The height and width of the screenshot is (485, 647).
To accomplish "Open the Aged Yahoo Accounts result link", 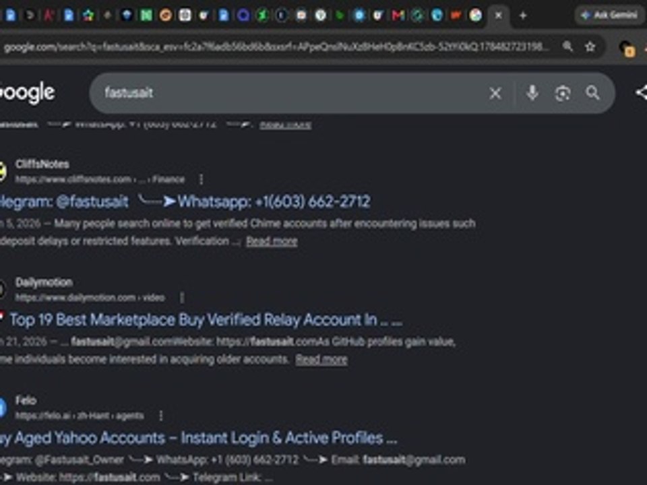I will coord(198,438).
